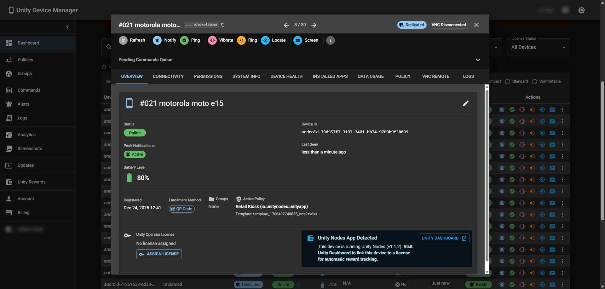Collapse the left sidebar with chevron
This screenshot has width=605, height=289.
(67, 27)
